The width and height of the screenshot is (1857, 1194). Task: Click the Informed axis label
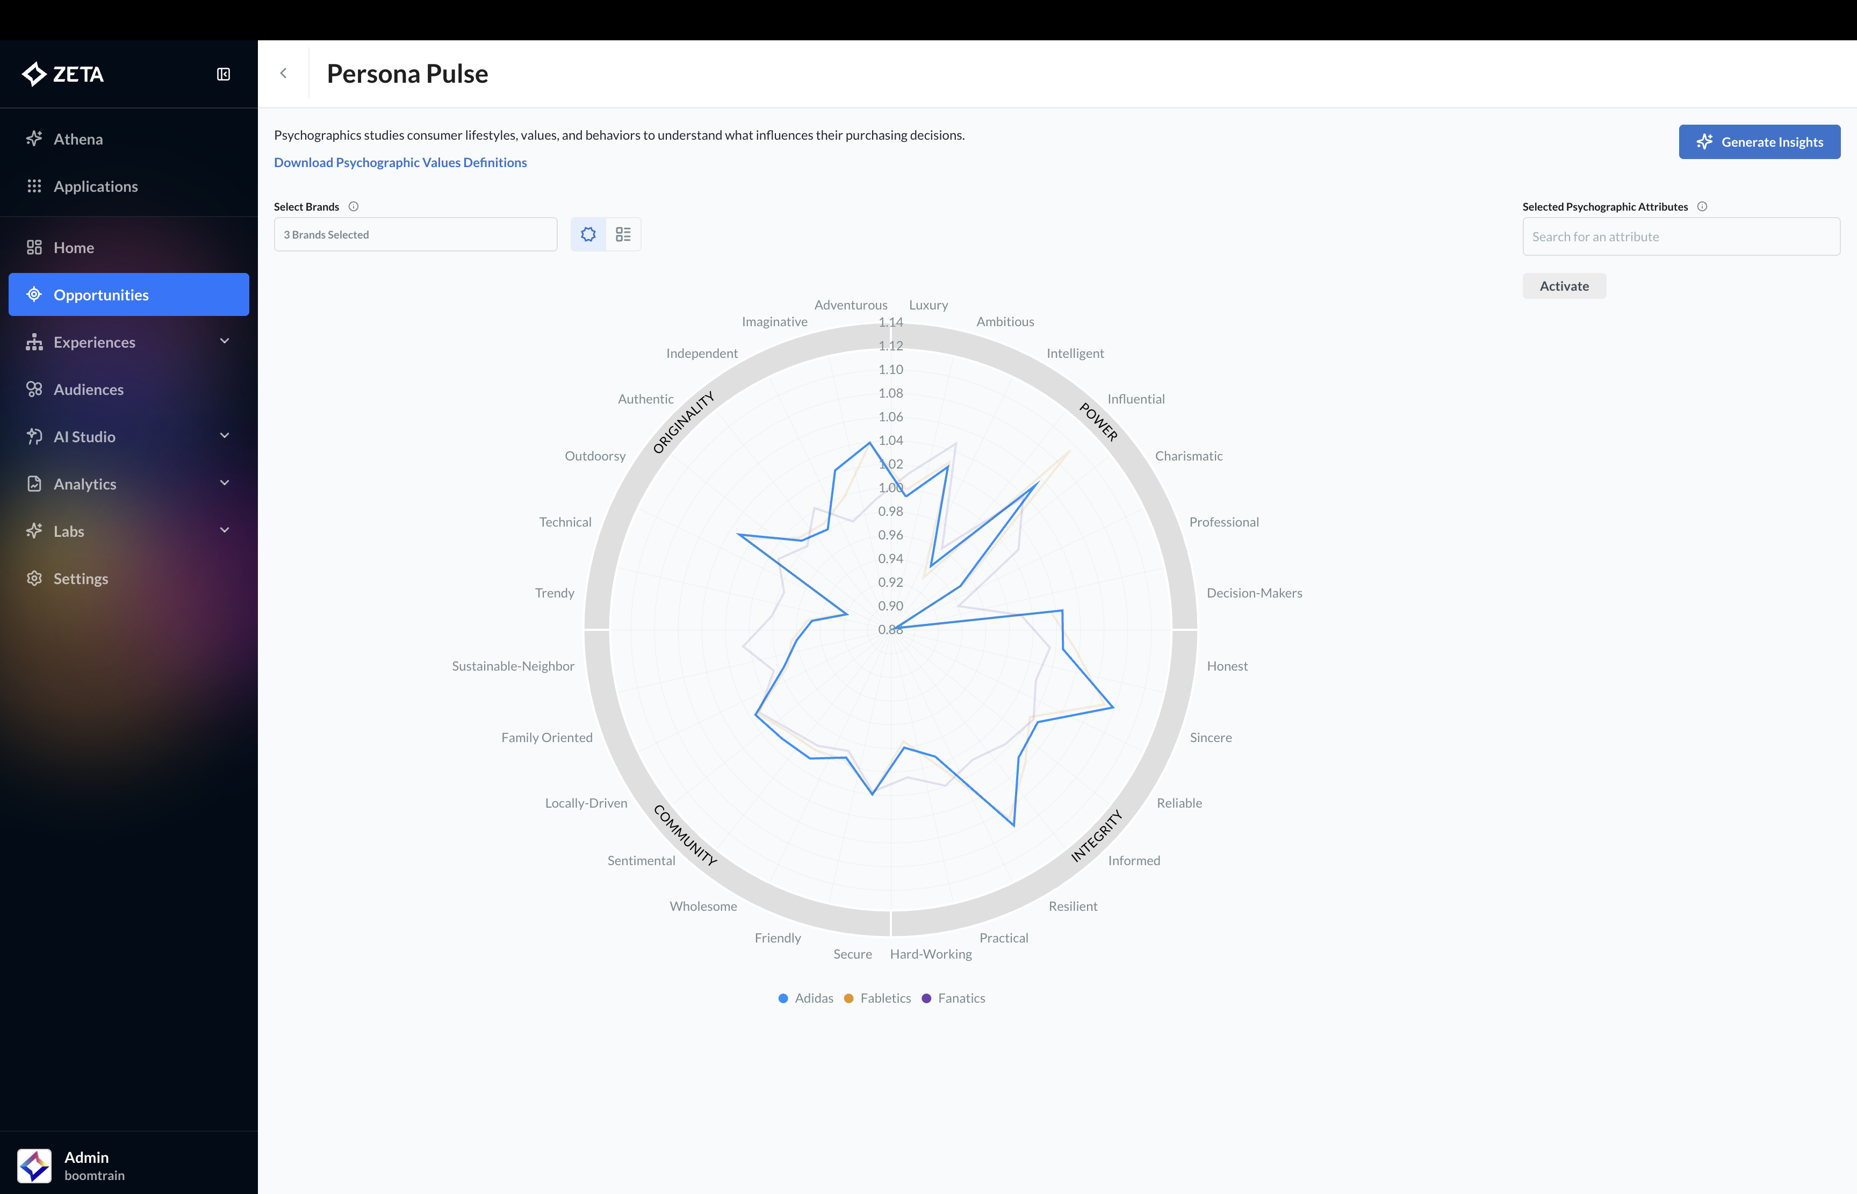point(1134,861)
